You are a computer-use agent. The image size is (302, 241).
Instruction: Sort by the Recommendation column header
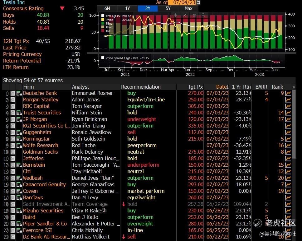(141, 87)
